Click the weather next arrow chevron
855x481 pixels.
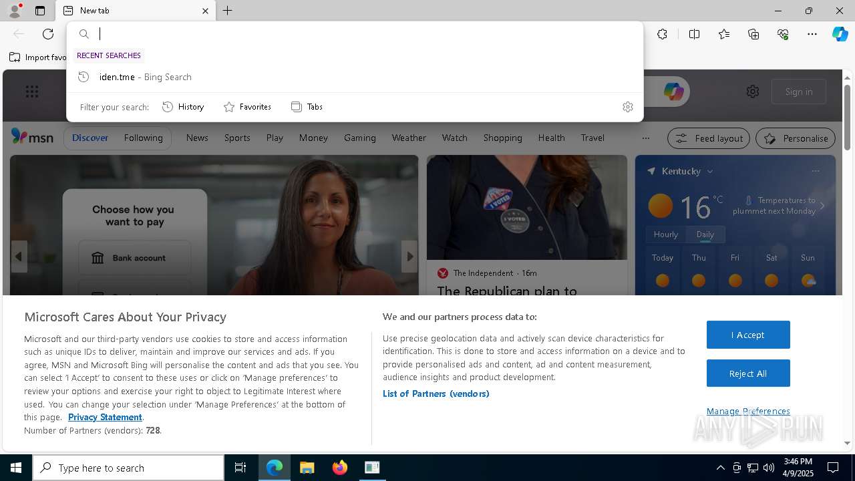822,206
